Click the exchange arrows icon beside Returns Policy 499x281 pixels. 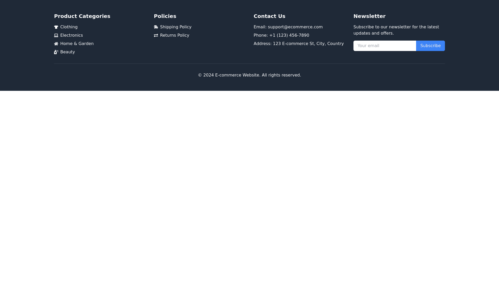(156, 35)
